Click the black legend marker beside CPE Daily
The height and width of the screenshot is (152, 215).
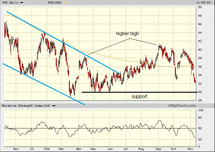point(22,3)
